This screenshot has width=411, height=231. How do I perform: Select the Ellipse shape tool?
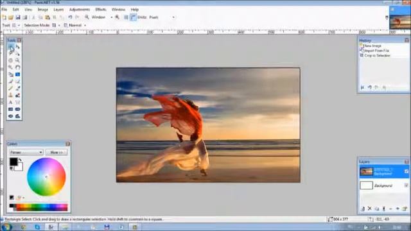point(11,116)
